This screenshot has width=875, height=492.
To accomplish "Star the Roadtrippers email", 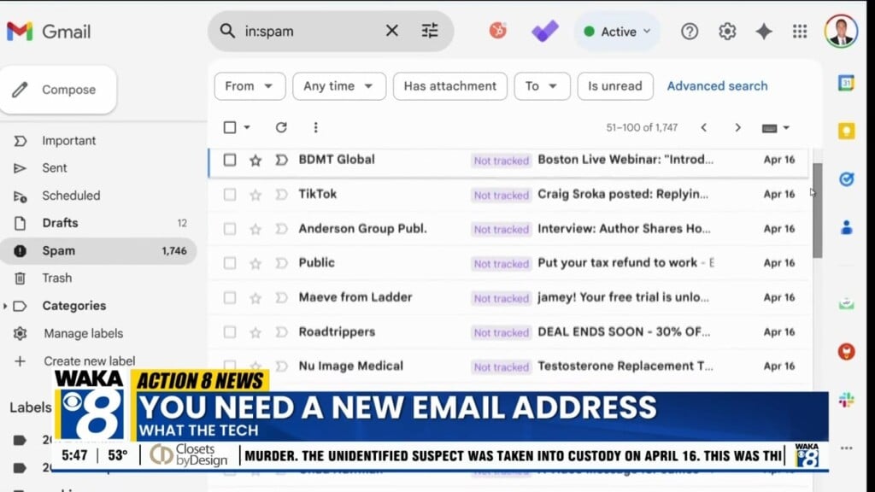I will pyautogui.click(x=255, y=332).
